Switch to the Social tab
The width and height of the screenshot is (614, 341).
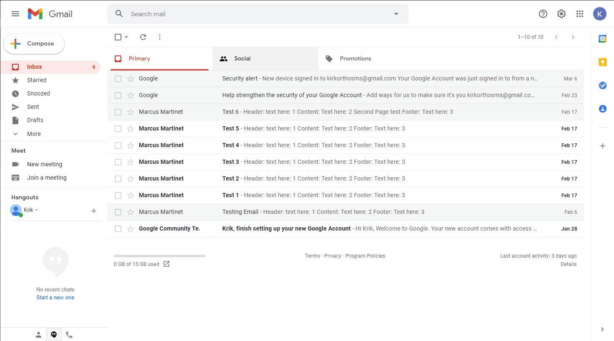(242, 59)
